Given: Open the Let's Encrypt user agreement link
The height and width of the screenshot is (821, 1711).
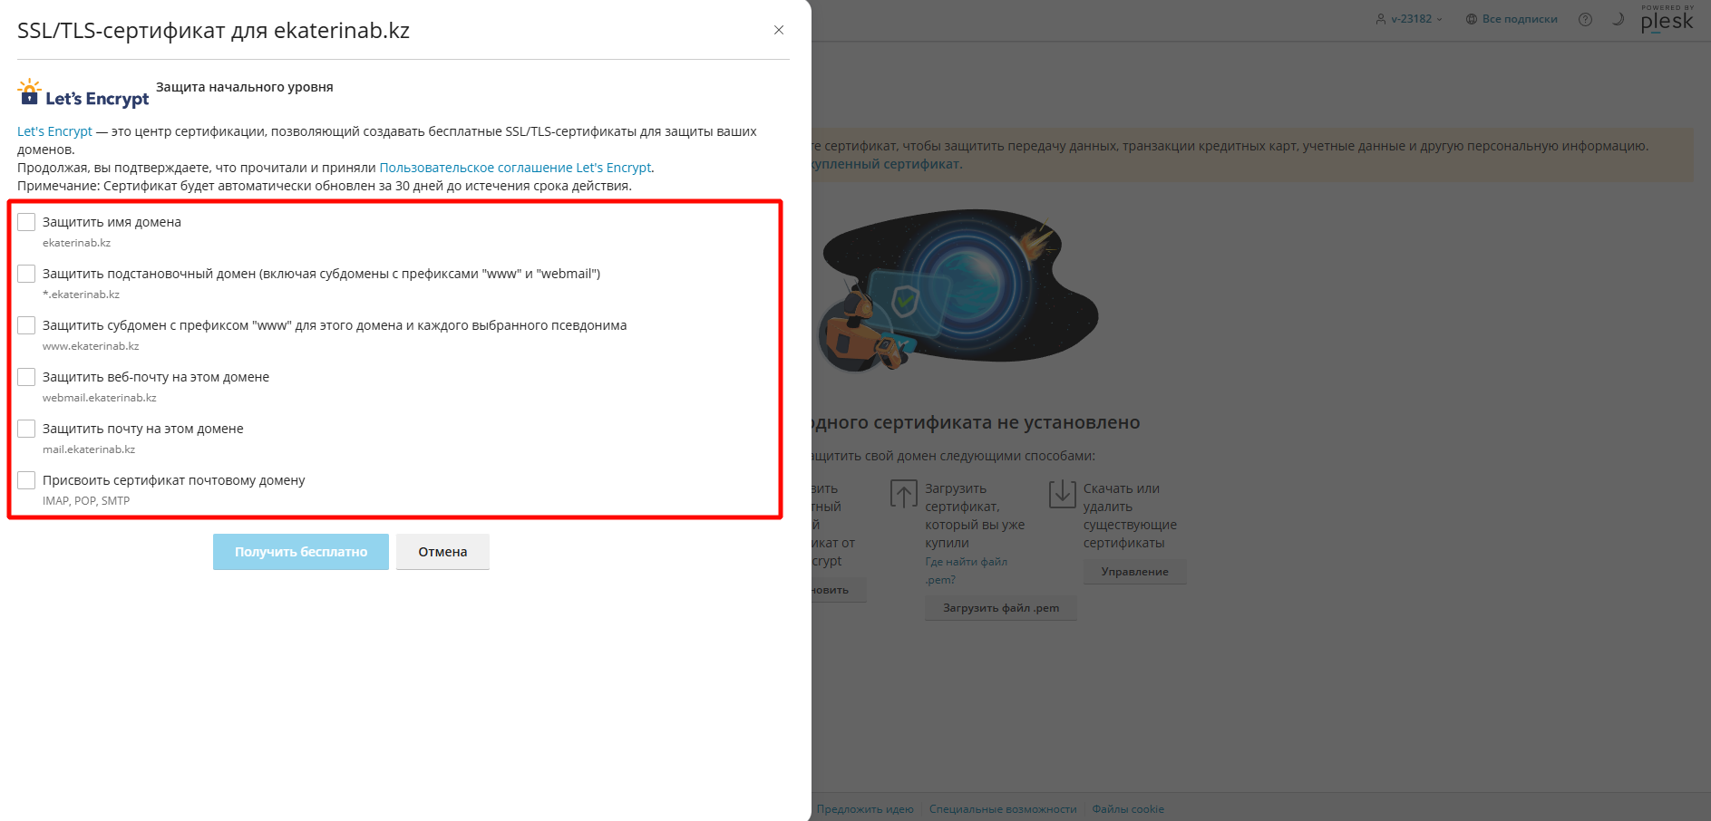Looking at the screenshot, I should point(514,168).
